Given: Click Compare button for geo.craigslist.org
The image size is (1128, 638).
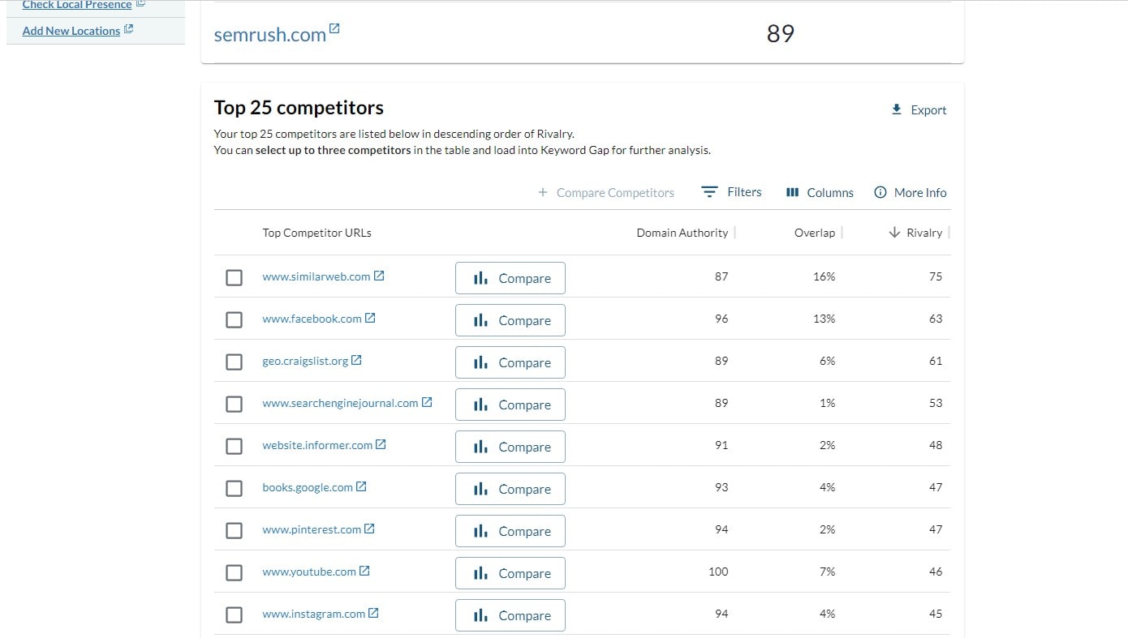Looking at the screenshot, I should tap(510, 362).
